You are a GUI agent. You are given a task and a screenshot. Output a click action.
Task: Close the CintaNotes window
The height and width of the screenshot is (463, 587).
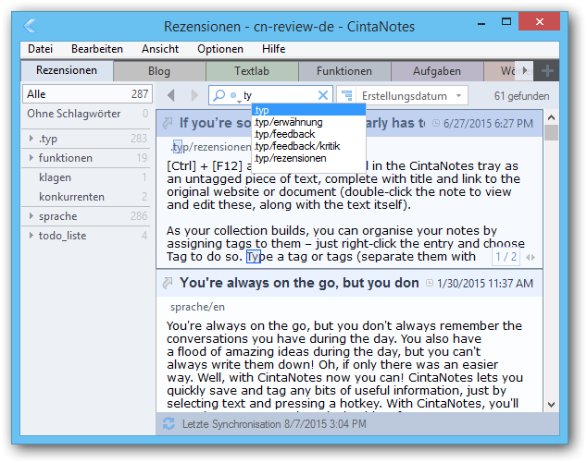tap(540, 21)
